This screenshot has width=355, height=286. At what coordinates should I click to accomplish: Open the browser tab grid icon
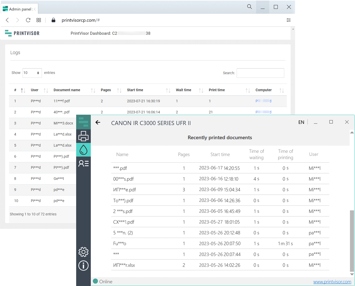(39, 20)
